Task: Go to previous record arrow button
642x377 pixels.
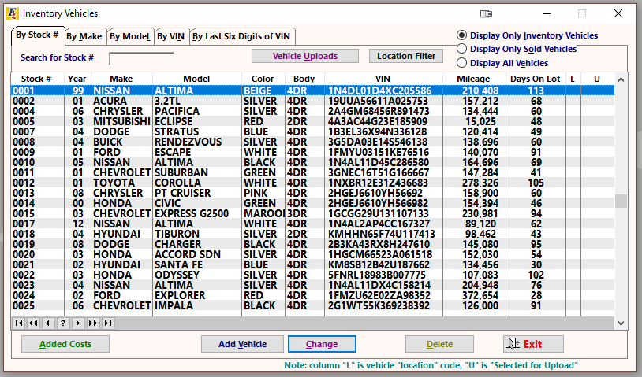Action: click(x=48, y=323)
